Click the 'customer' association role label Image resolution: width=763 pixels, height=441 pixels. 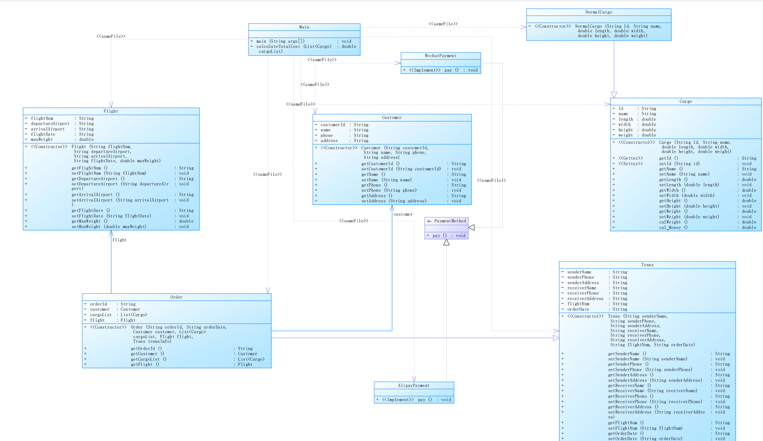[403, 214]
